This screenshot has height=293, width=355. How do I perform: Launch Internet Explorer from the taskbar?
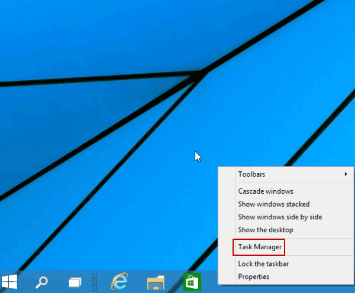tap(120, 281)
